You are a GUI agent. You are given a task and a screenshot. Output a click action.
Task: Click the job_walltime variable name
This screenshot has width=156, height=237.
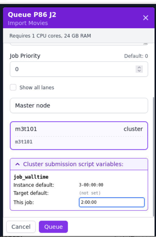(x=31, y=177)
